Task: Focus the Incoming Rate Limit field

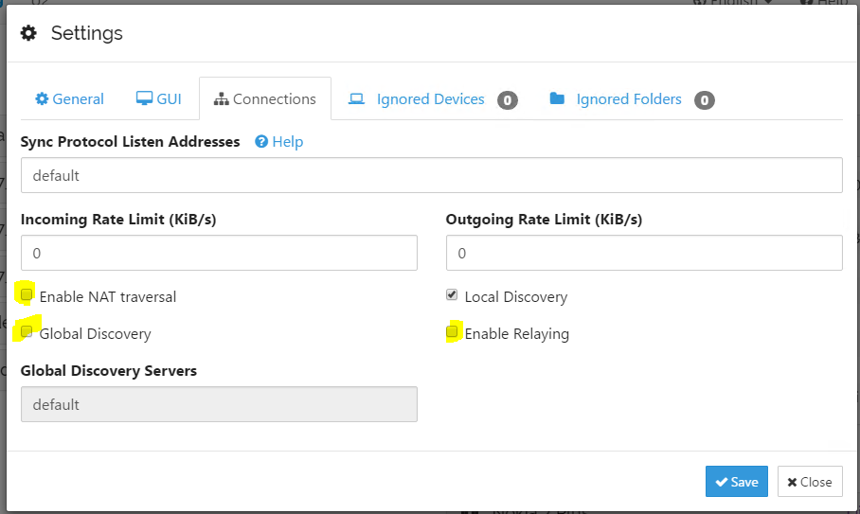Action: tap(219, 253)
